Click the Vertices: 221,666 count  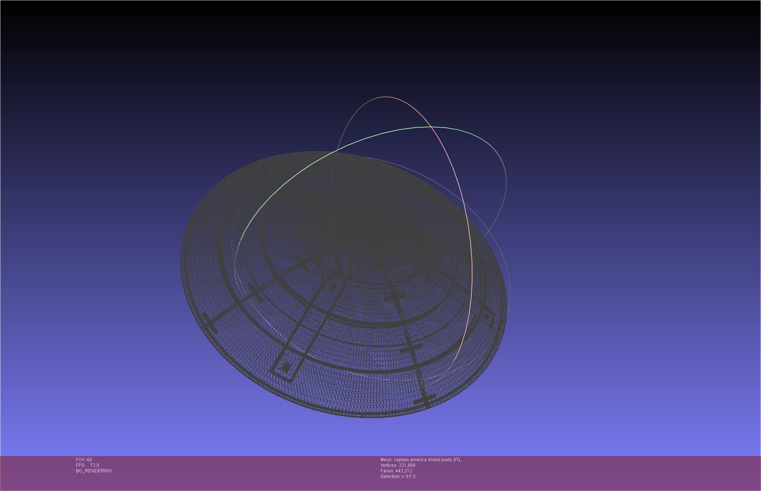click(x=398, y=465)
